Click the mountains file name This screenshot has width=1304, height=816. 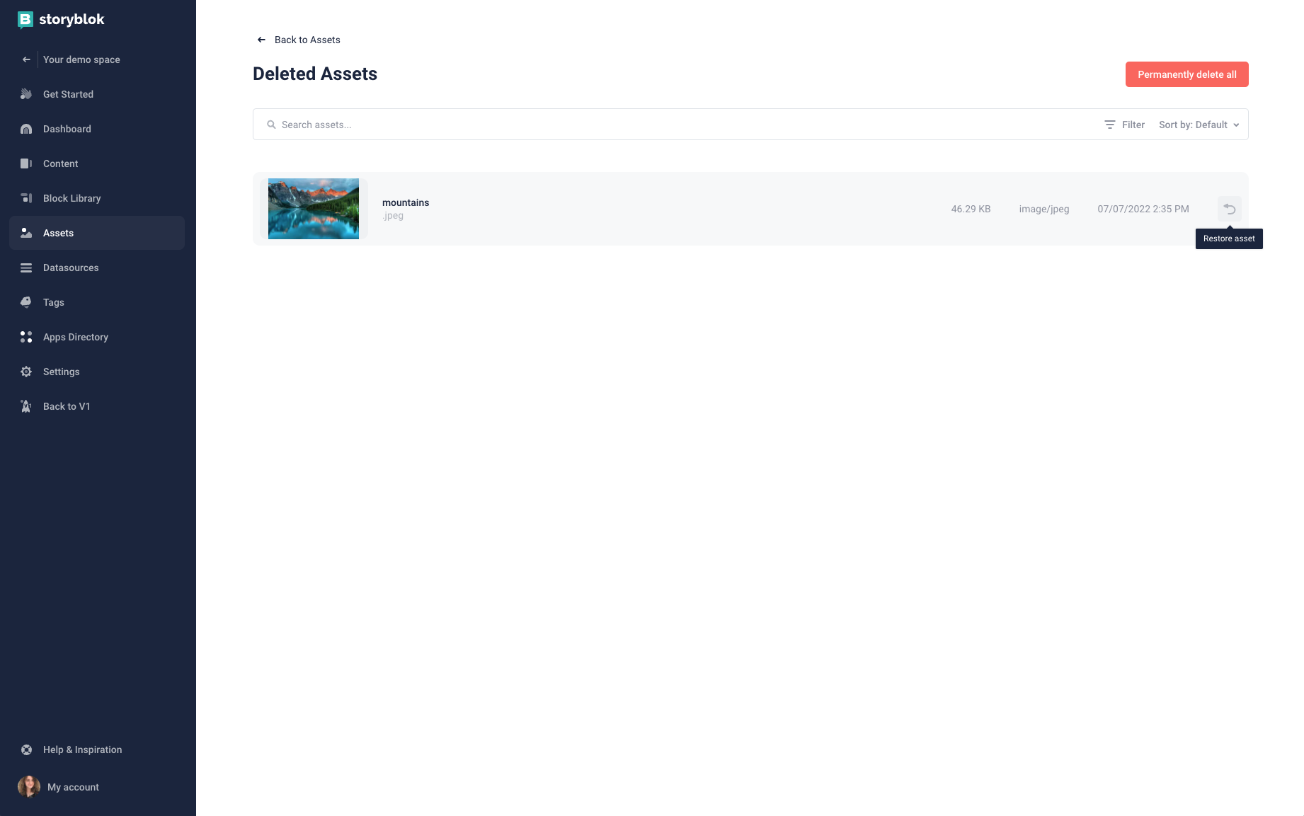(x=406, y=202)
